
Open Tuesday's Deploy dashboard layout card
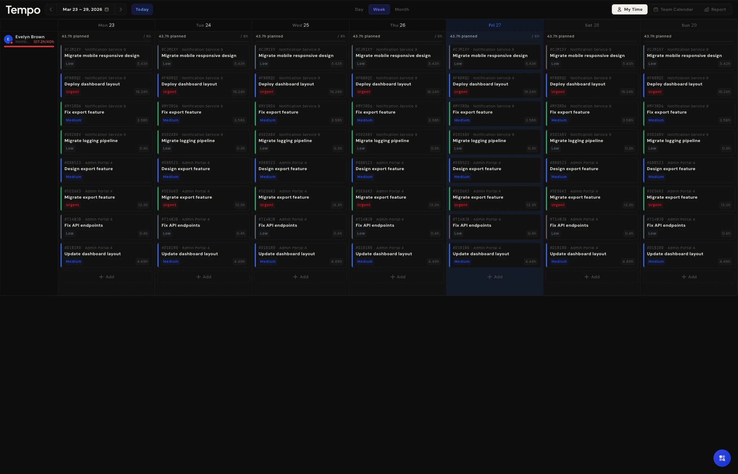click(x=203, y=85)
